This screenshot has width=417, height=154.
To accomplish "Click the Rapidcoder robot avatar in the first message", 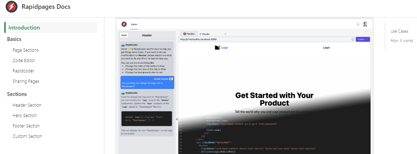I will 123,44.
